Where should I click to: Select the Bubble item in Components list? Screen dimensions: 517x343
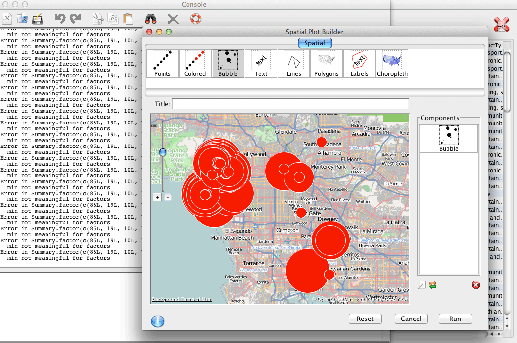pyautogui.click(x=448, y=138)
